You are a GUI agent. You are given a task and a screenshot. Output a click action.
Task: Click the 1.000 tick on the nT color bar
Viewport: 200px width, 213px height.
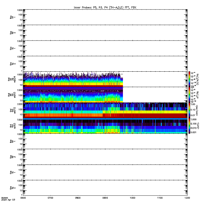pyautogui.click(x=194, y=119)
